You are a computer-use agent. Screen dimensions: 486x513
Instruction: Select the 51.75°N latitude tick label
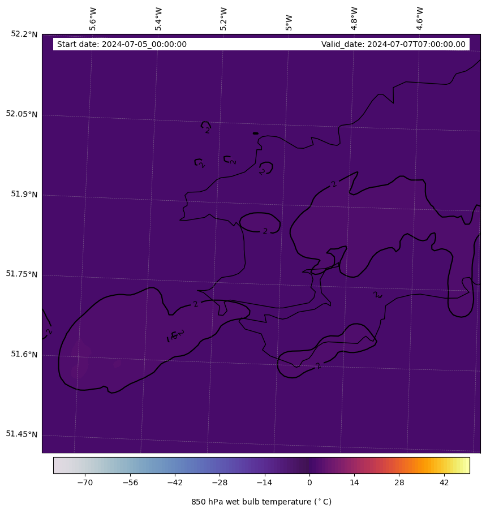pyautogui.click(x=22, y=274)
